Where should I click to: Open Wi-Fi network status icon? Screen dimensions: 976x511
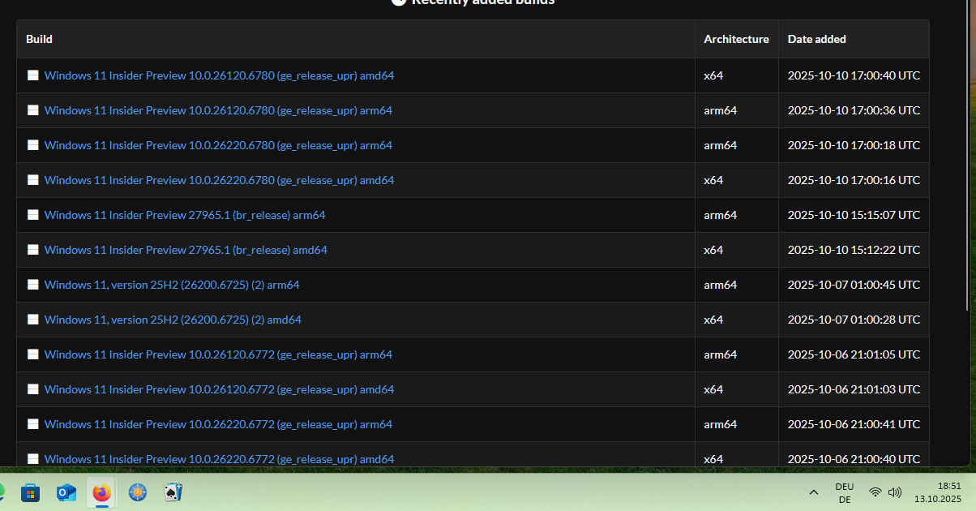pos(875,492)
